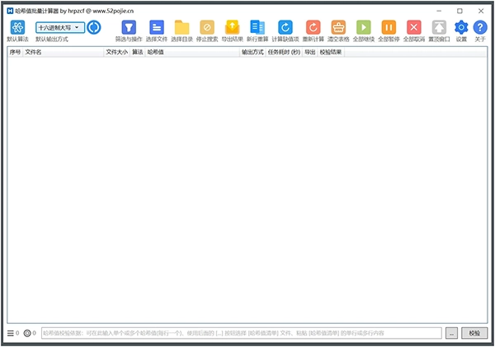
Task: Open 筛选与操作 filter funnel icon
Action: coord(129,28)
